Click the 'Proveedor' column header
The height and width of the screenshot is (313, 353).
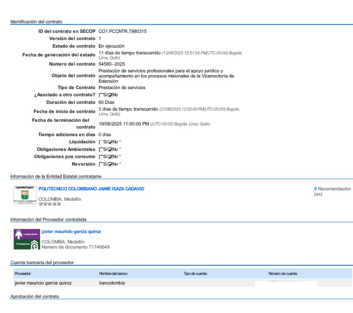click(x=23, y=274)
